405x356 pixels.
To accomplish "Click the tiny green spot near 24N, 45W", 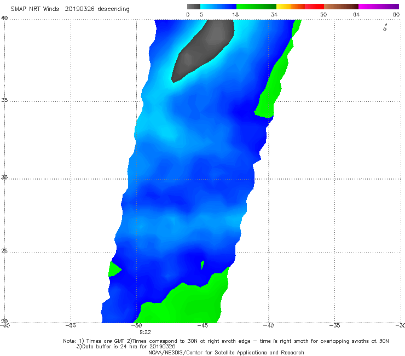I will [x=202, y=265].
